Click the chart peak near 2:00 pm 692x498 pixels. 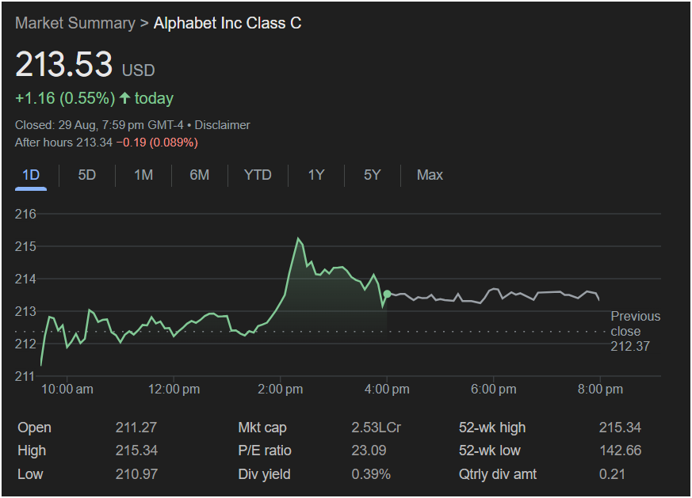tap(298, 238)
